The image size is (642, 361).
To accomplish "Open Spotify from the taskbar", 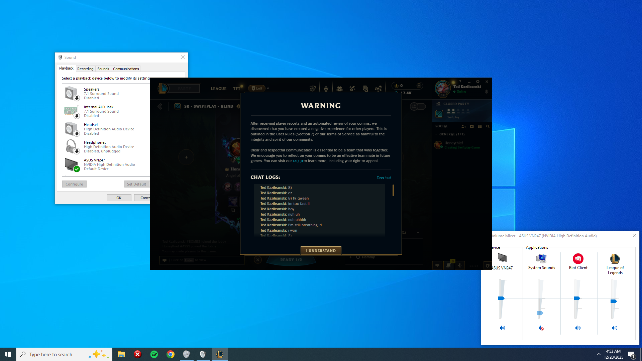I will pyautogui.click(x=154, y=354).
